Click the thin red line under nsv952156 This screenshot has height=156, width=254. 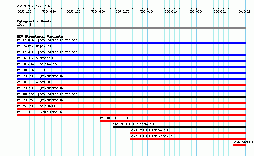pos(131,49)
